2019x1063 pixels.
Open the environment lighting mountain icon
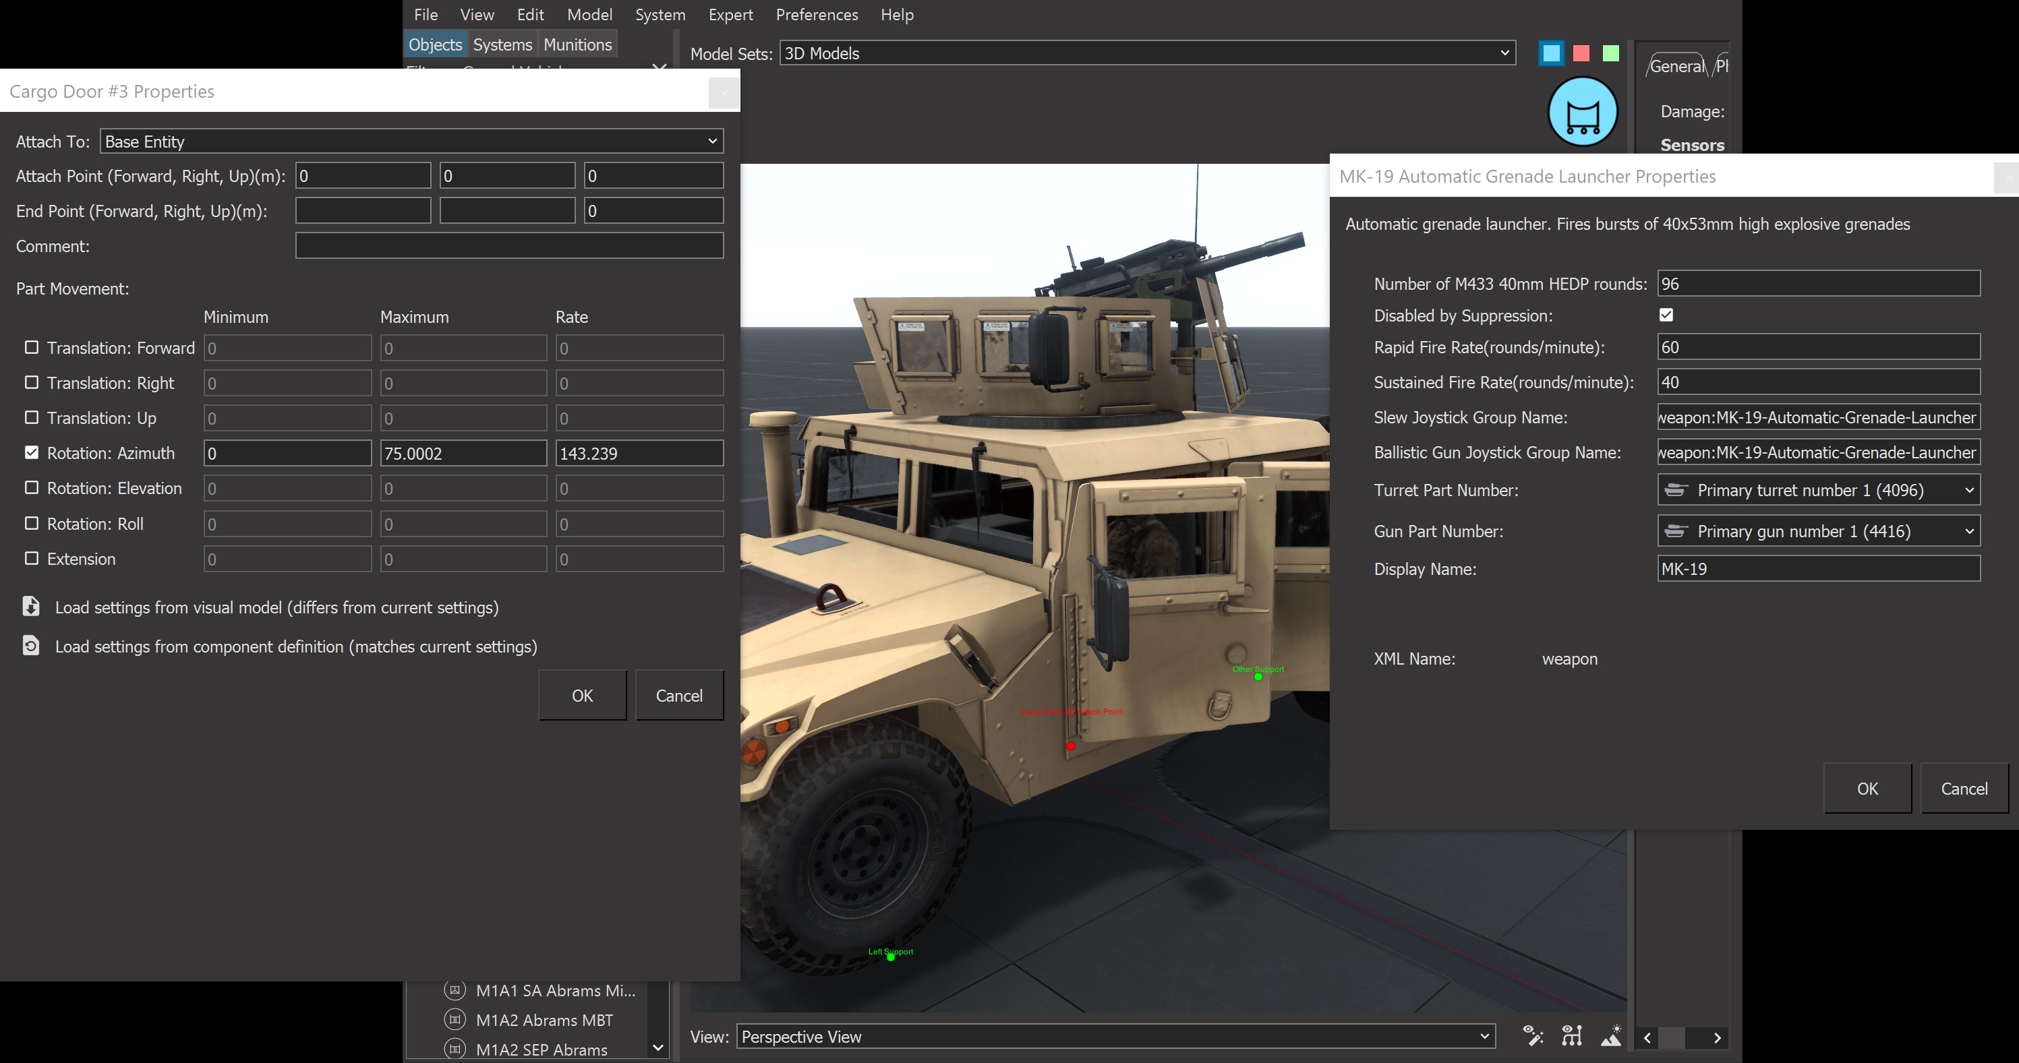pos(1612,1035)
